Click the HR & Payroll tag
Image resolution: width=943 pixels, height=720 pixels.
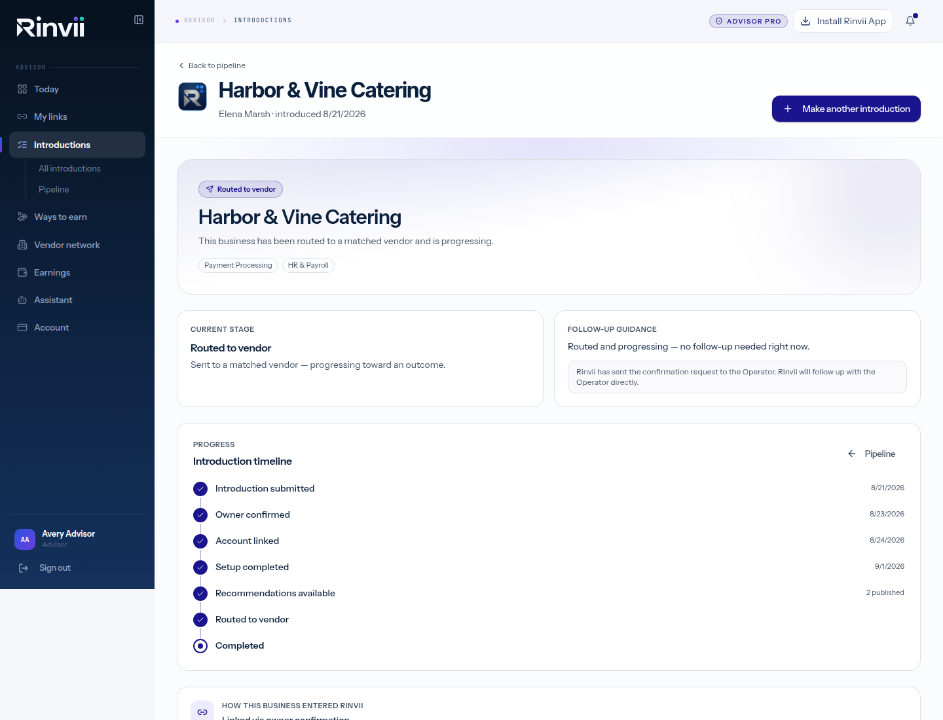pyautogui.click(x=308, y=265)
